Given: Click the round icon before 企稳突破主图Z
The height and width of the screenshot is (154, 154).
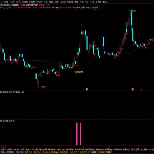Looking at the screenshot, I should [x=24, y=5].
